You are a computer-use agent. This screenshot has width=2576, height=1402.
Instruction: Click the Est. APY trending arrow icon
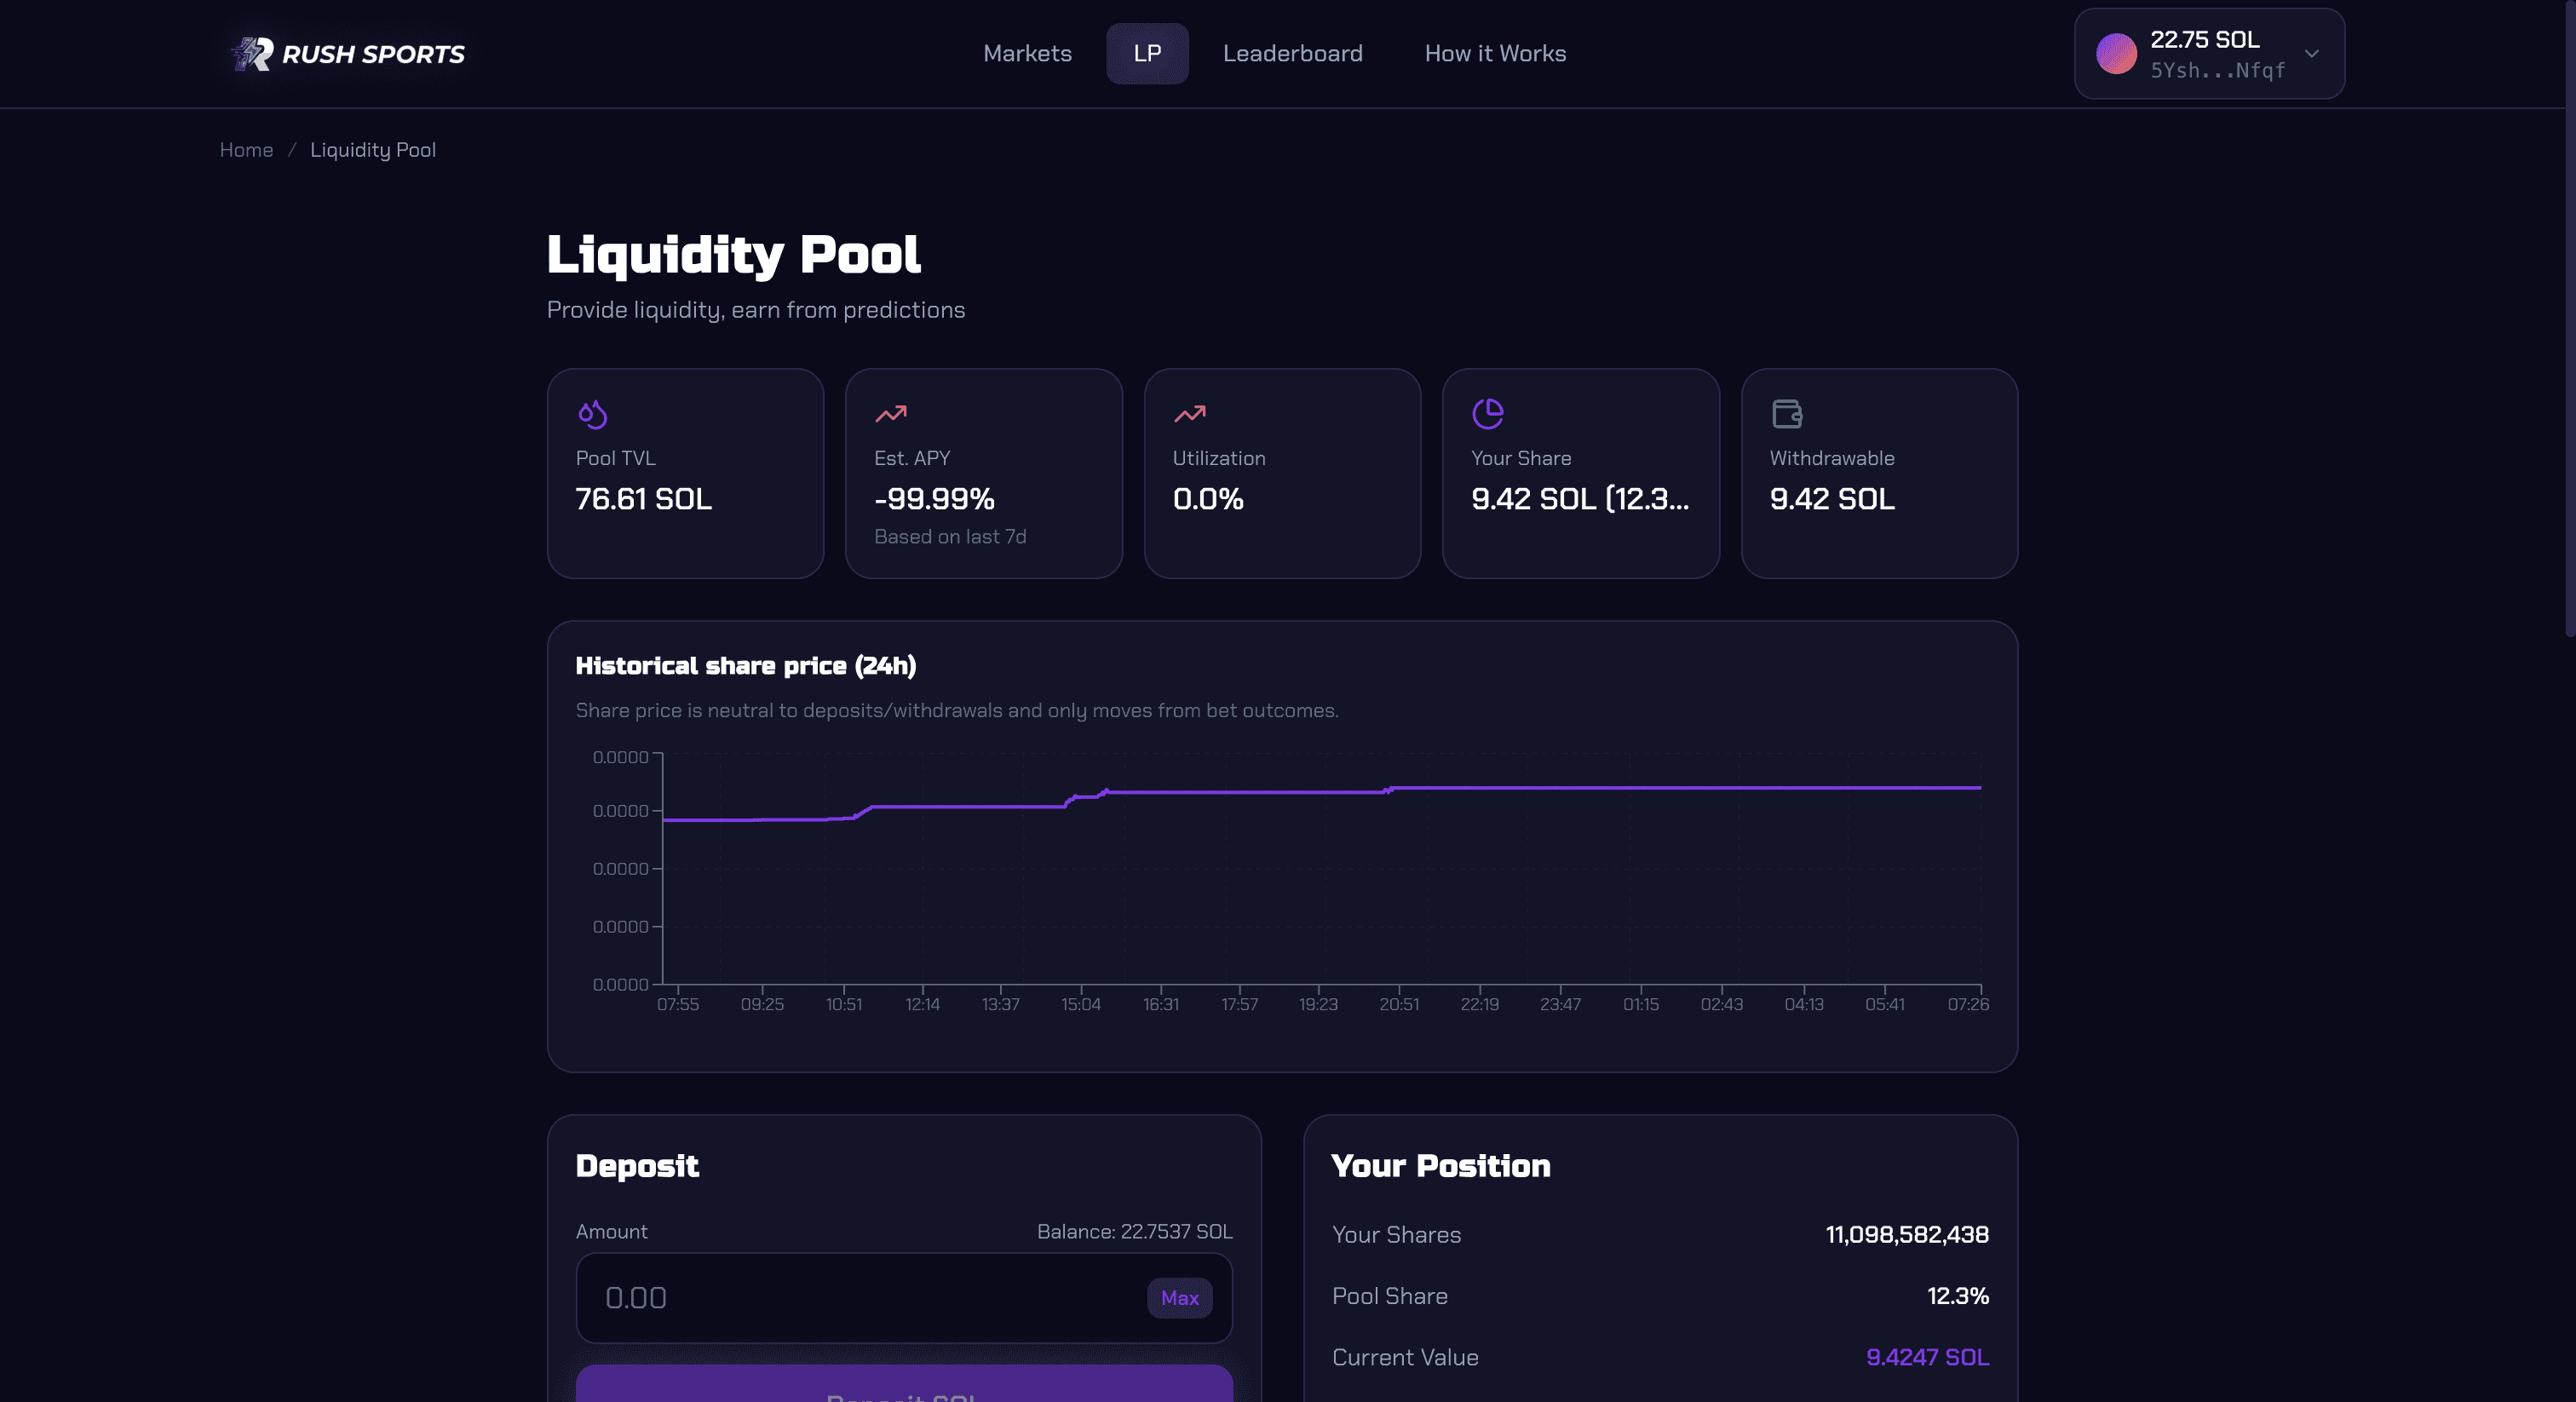890,414
